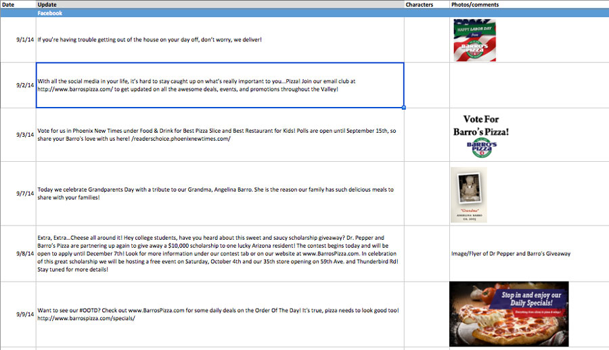Select the Characters cell for 9/7/14 row
This screenshot has width=609, height=350.
tap(427, 194)
